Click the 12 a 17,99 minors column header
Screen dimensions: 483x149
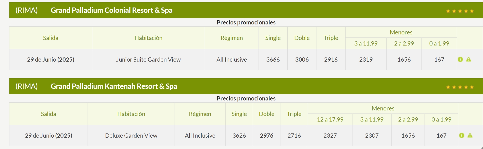tap(330, 120)
